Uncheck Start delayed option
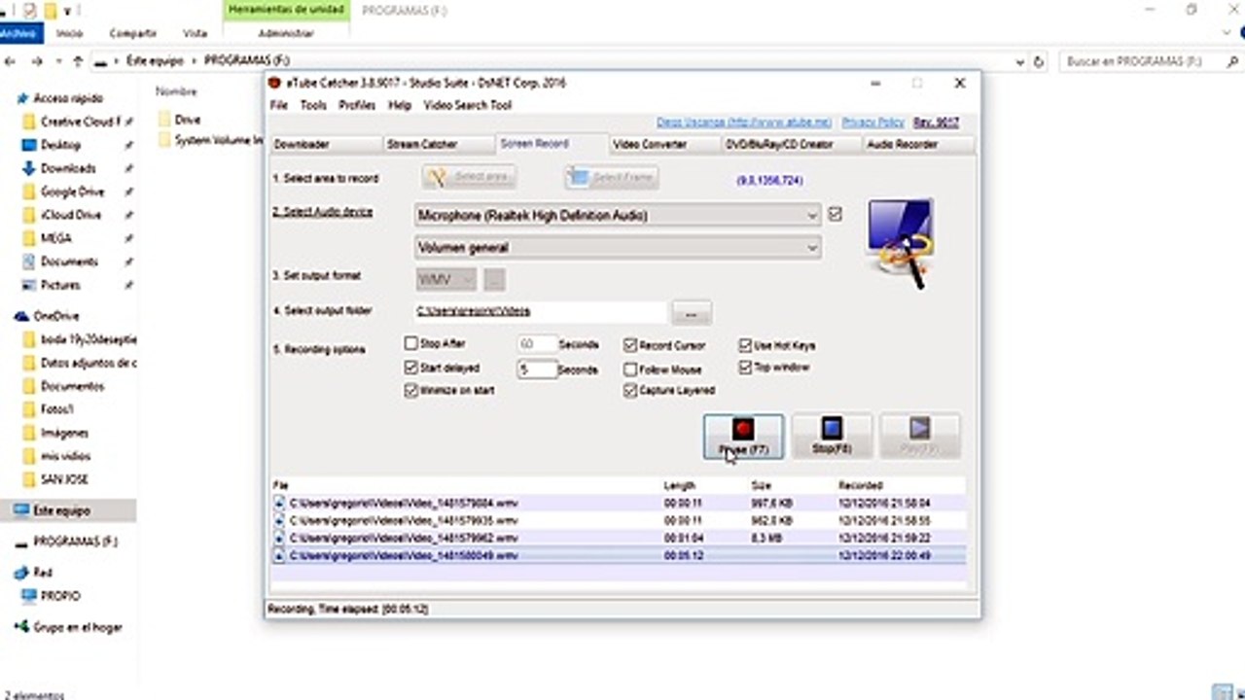 coord(410,368)
